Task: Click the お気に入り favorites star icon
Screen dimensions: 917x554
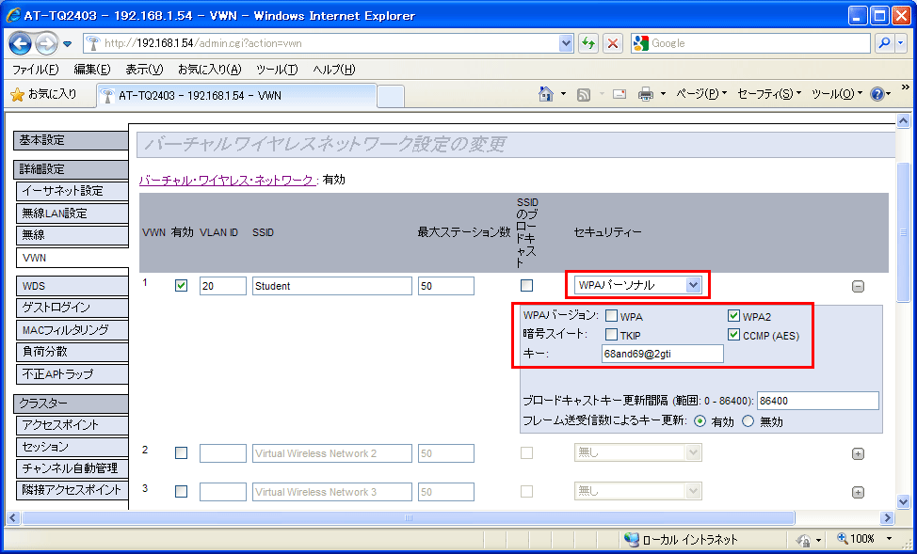Action: (16, 95)
